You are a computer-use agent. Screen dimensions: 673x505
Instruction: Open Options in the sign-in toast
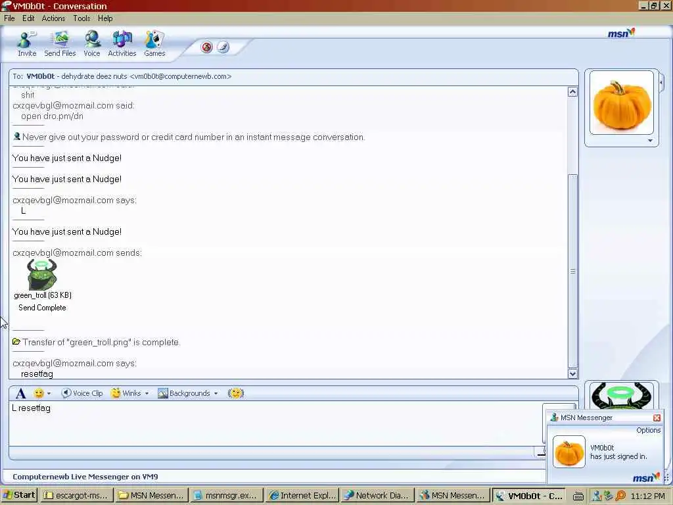[648, 430]
